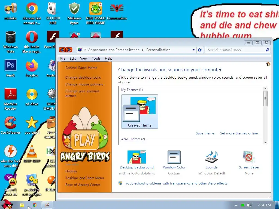The height and width of the screenshot is (209, 279).
Task: Open 'Ease of Access Center' link
Action: click(83, 185)
